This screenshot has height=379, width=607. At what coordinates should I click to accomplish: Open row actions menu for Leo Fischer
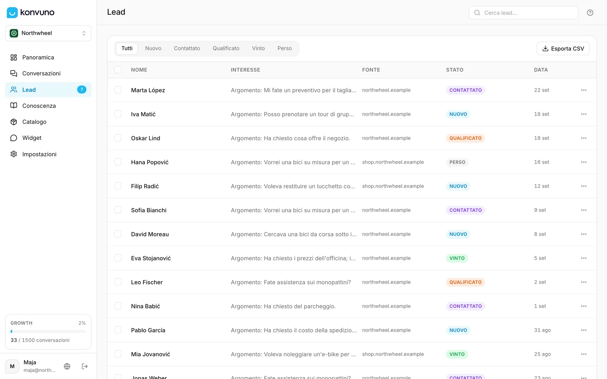point(584,282)
